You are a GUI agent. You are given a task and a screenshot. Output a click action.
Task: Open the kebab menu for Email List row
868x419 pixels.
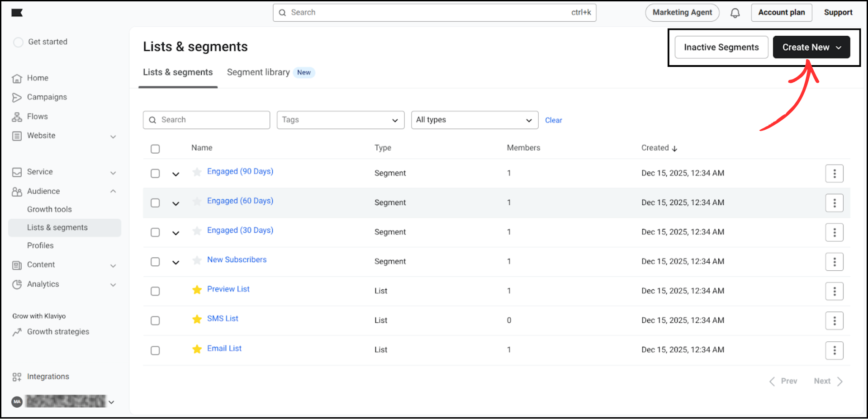tap(834, 350)
